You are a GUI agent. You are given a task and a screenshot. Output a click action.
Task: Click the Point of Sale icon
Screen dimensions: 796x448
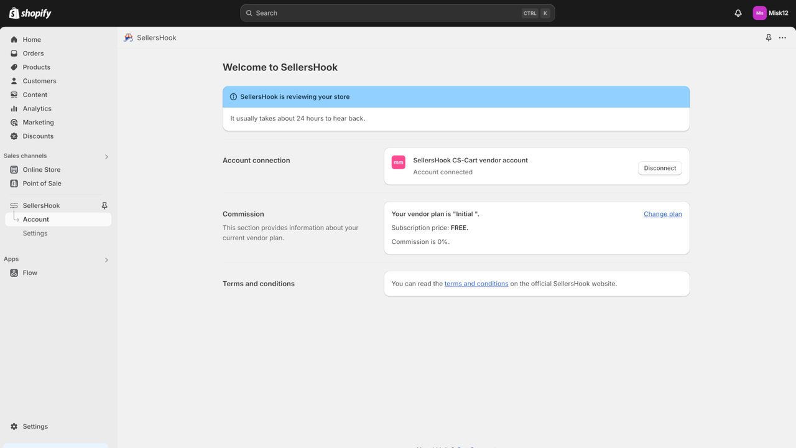click(14, 184)
